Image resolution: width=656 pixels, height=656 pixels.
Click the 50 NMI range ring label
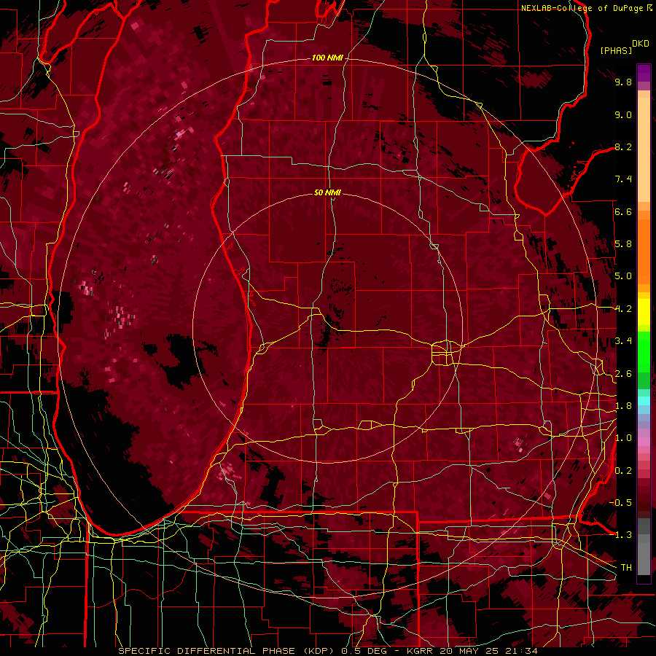point(327,192)
